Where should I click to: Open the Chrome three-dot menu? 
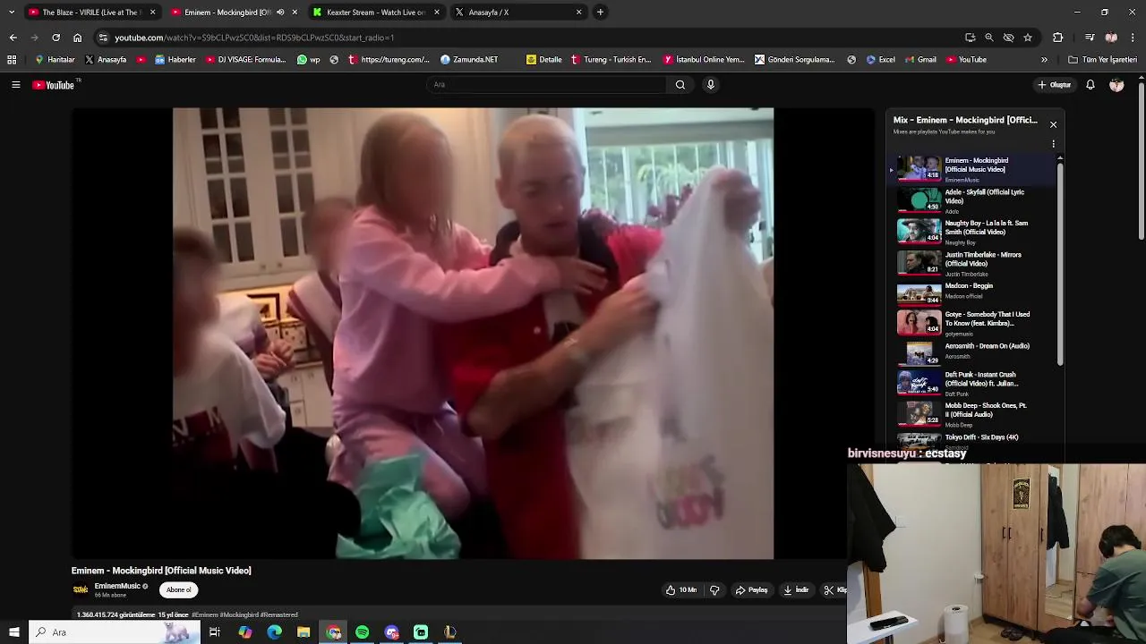[x=1133, y=38]
